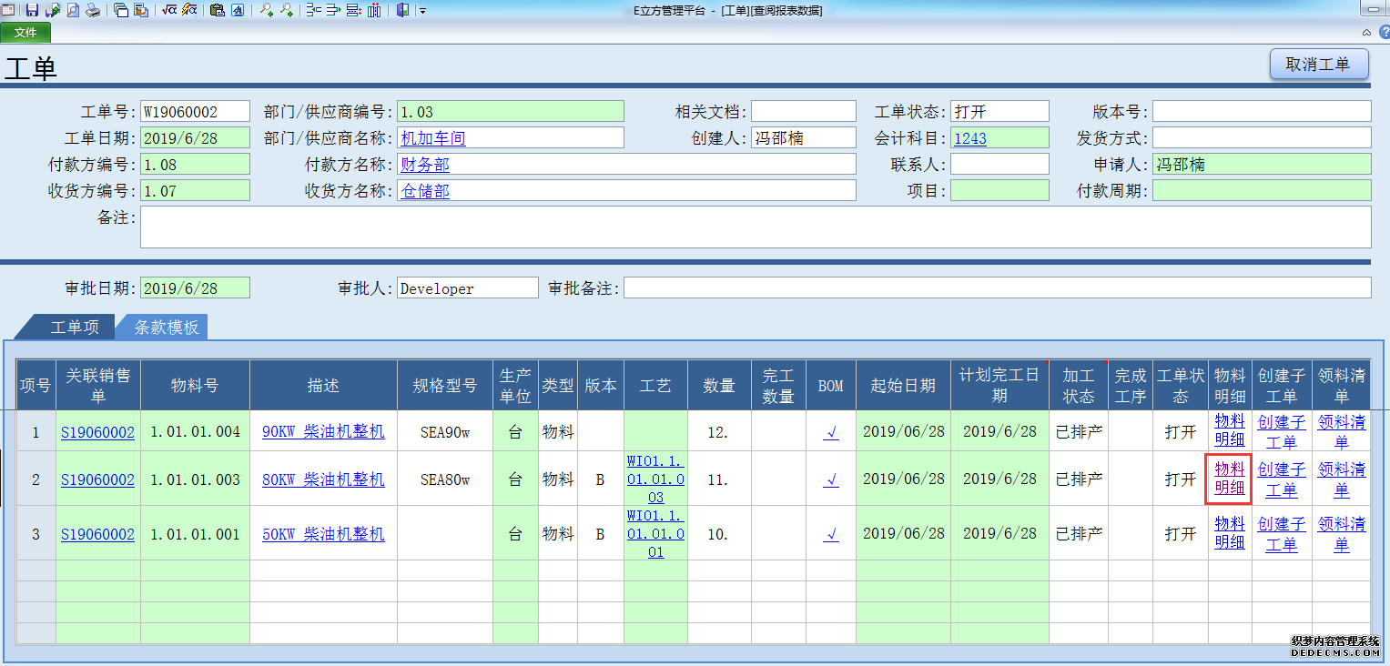Click the quantity cell 10.
This screenshot has width=1390, height=666.
point(719,534)
